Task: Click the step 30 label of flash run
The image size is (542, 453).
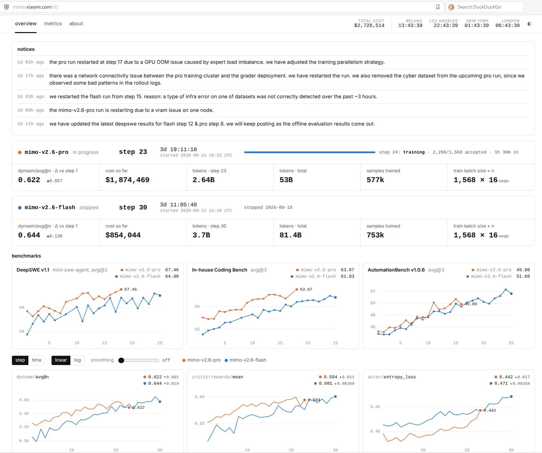Action: coord(133,207)
